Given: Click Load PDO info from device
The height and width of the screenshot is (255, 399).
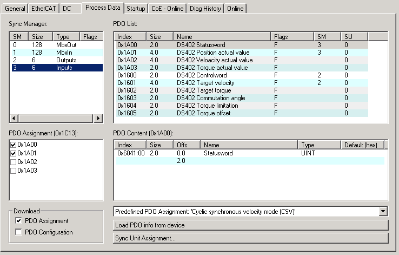Looking at the screenshot, I should [251, 225].
